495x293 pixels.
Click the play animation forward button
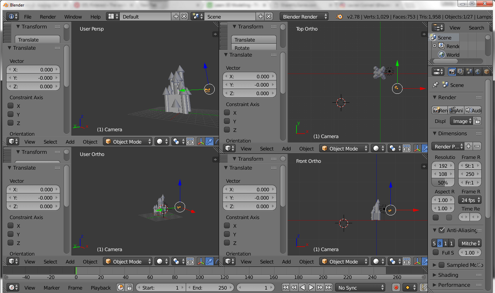[x=311, y=288]
